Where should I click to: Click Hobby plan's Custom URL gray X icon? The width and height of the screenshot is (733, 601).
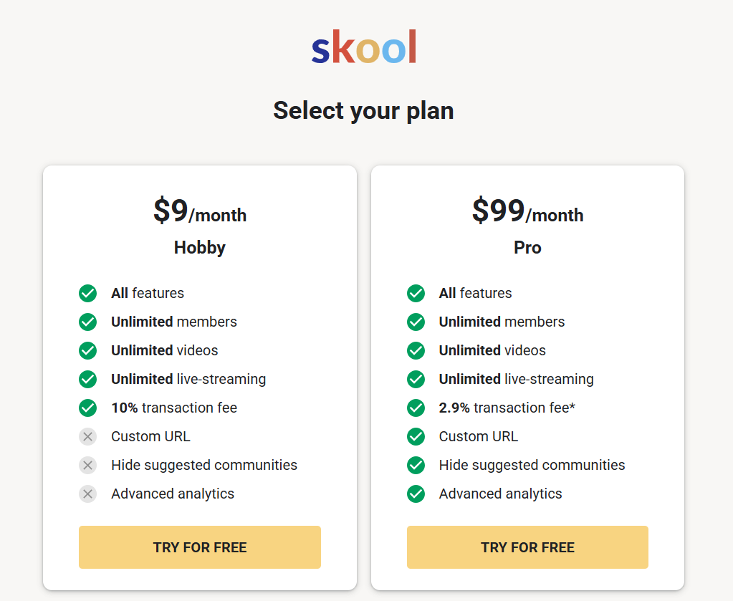point(87,436)
